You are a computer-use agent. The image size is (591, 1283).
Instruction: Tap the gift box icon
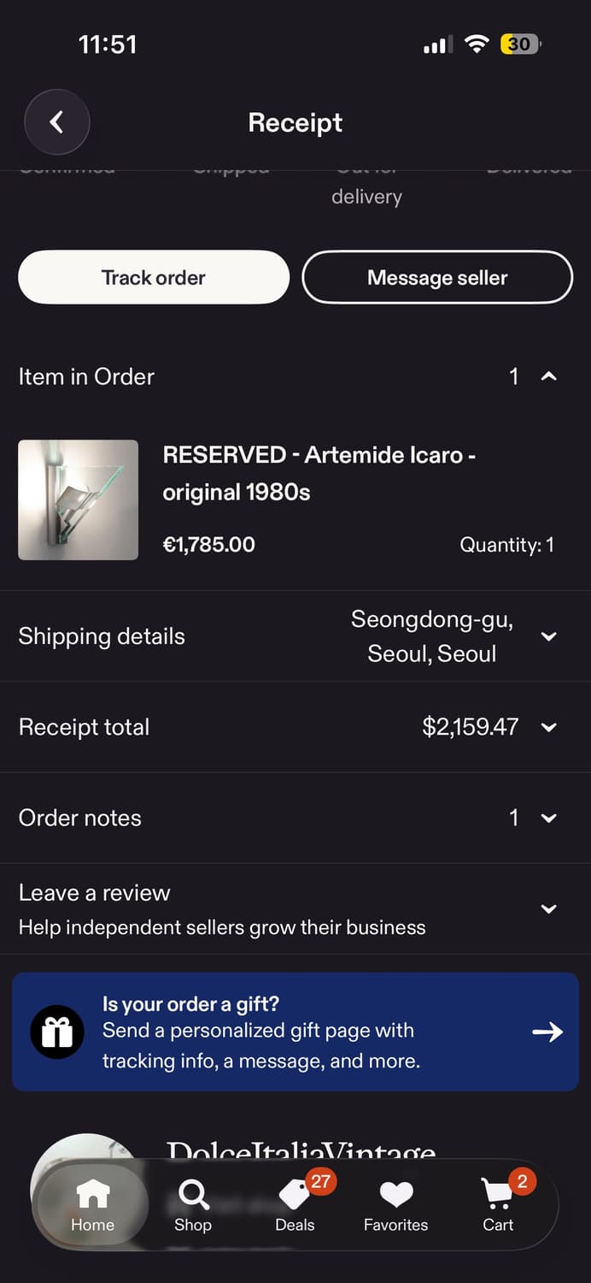tap(57, 1032)
